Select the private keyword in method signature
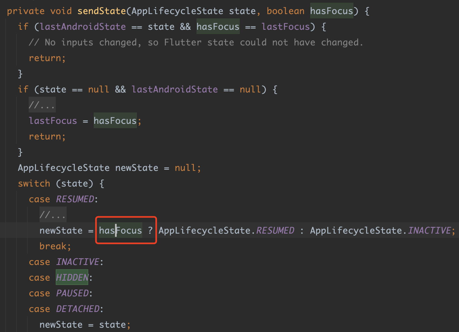Viewport: 459px width, 332px height. 26,11
